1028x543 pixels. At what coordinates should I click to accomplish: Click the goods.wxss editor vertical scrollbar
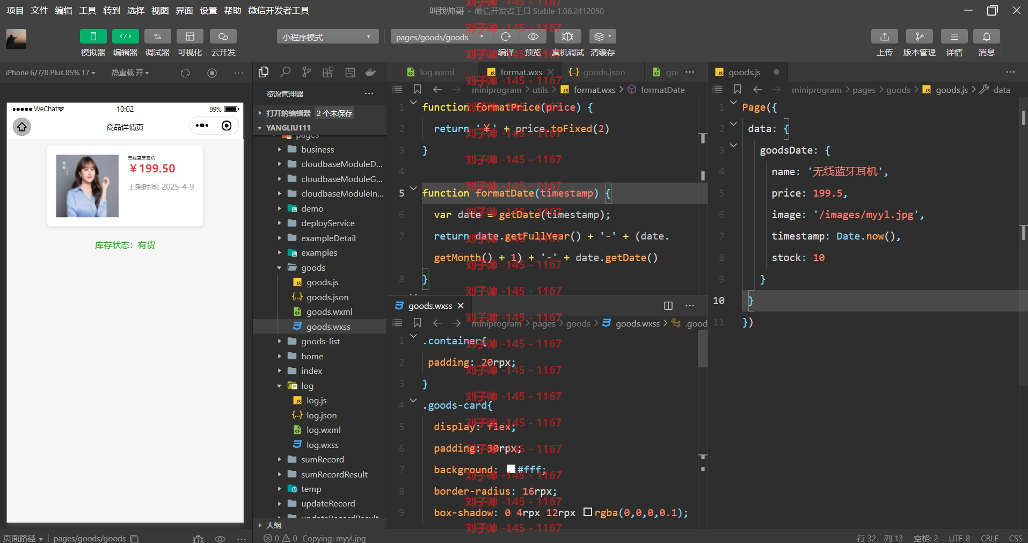click(x=703, y=349)
